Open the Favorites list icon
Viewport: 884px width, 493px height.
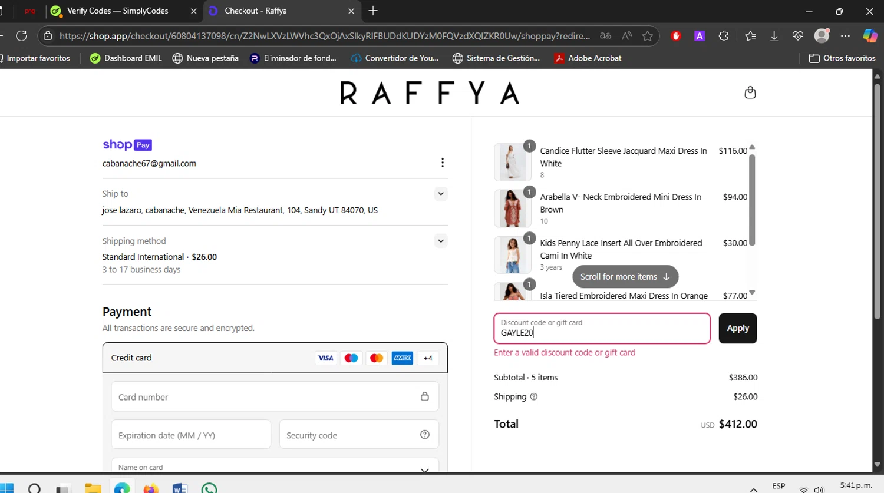(x=750, y=36)
